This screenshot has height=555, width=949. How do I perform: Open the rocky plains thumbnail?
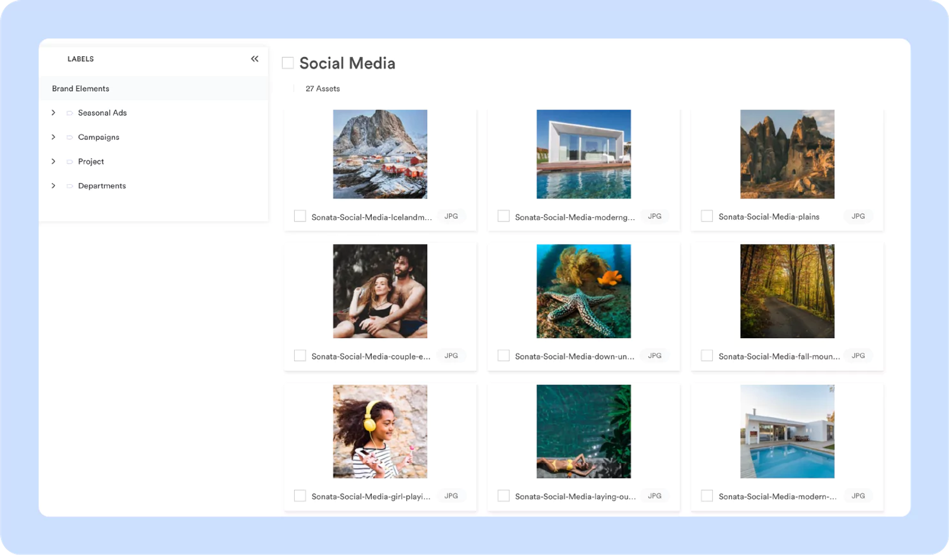click(x=787, y=154)
